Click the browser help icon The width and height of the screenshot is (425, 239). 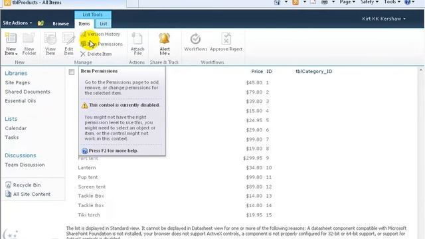tap(407, 2)
